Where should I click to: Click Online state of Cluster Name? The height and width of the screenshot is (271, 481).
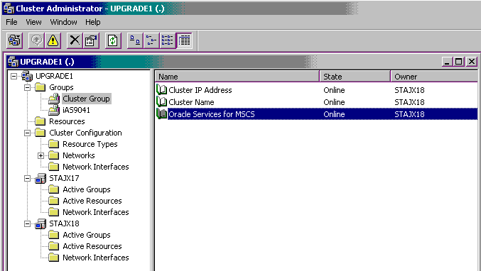[x=334, y=102]
